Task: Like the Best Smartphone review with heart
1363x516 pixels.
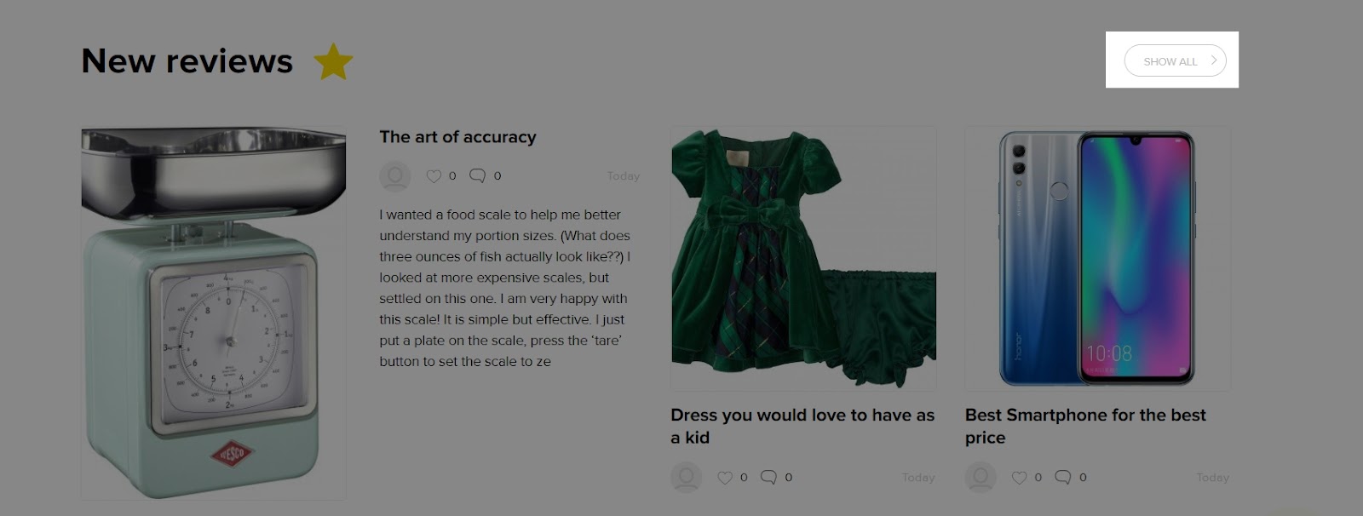Action: 1019,478
